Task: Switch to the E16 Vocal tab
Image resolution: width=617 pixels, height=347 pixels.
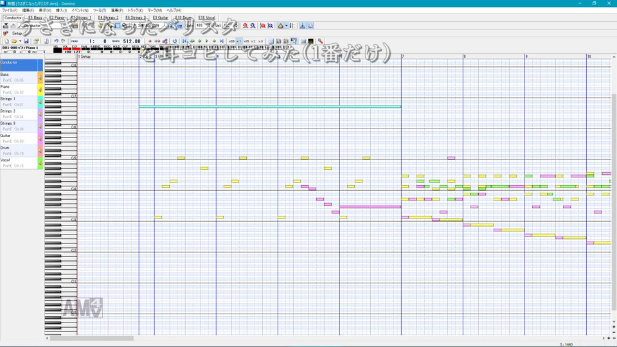Action: [206, 18]
